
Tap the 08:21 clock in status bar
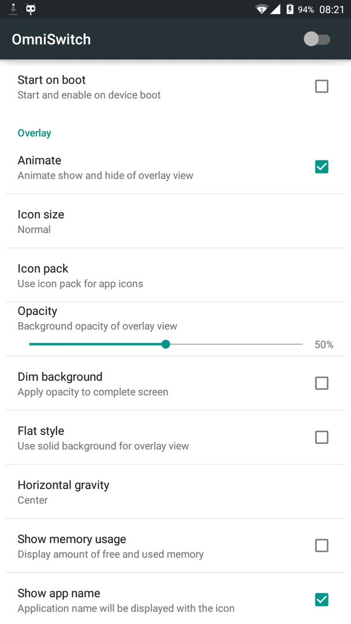click(x=331, y=10)
